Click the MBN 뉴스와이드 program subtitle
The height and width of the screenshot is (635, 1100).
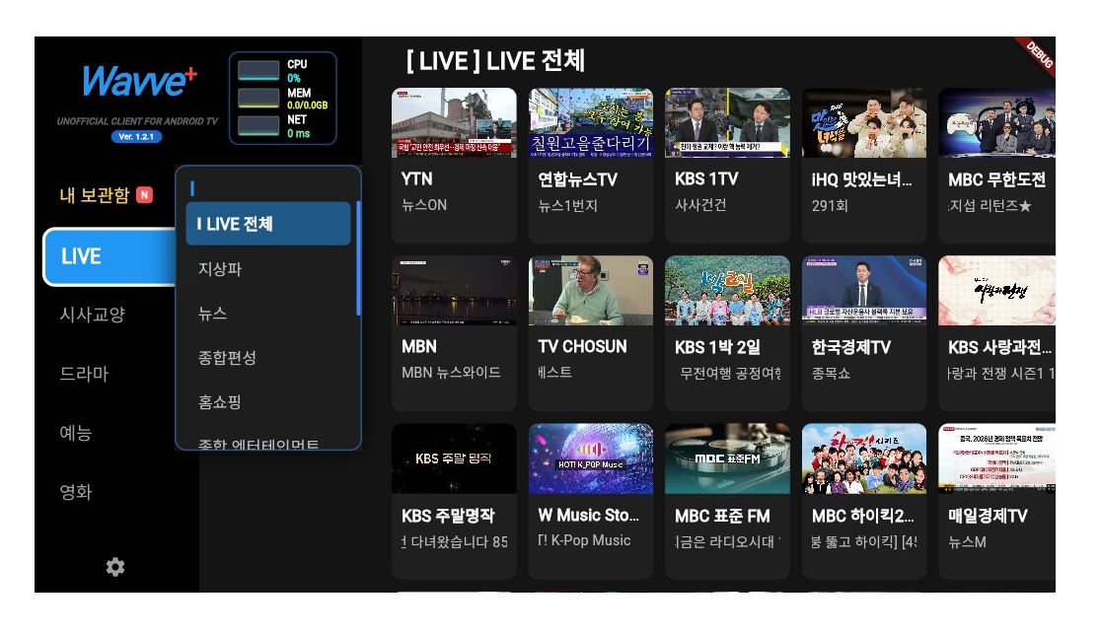pos(451,373)
